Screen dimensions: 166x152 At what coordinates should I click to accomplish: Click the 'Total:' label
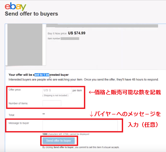click(12, 115)
